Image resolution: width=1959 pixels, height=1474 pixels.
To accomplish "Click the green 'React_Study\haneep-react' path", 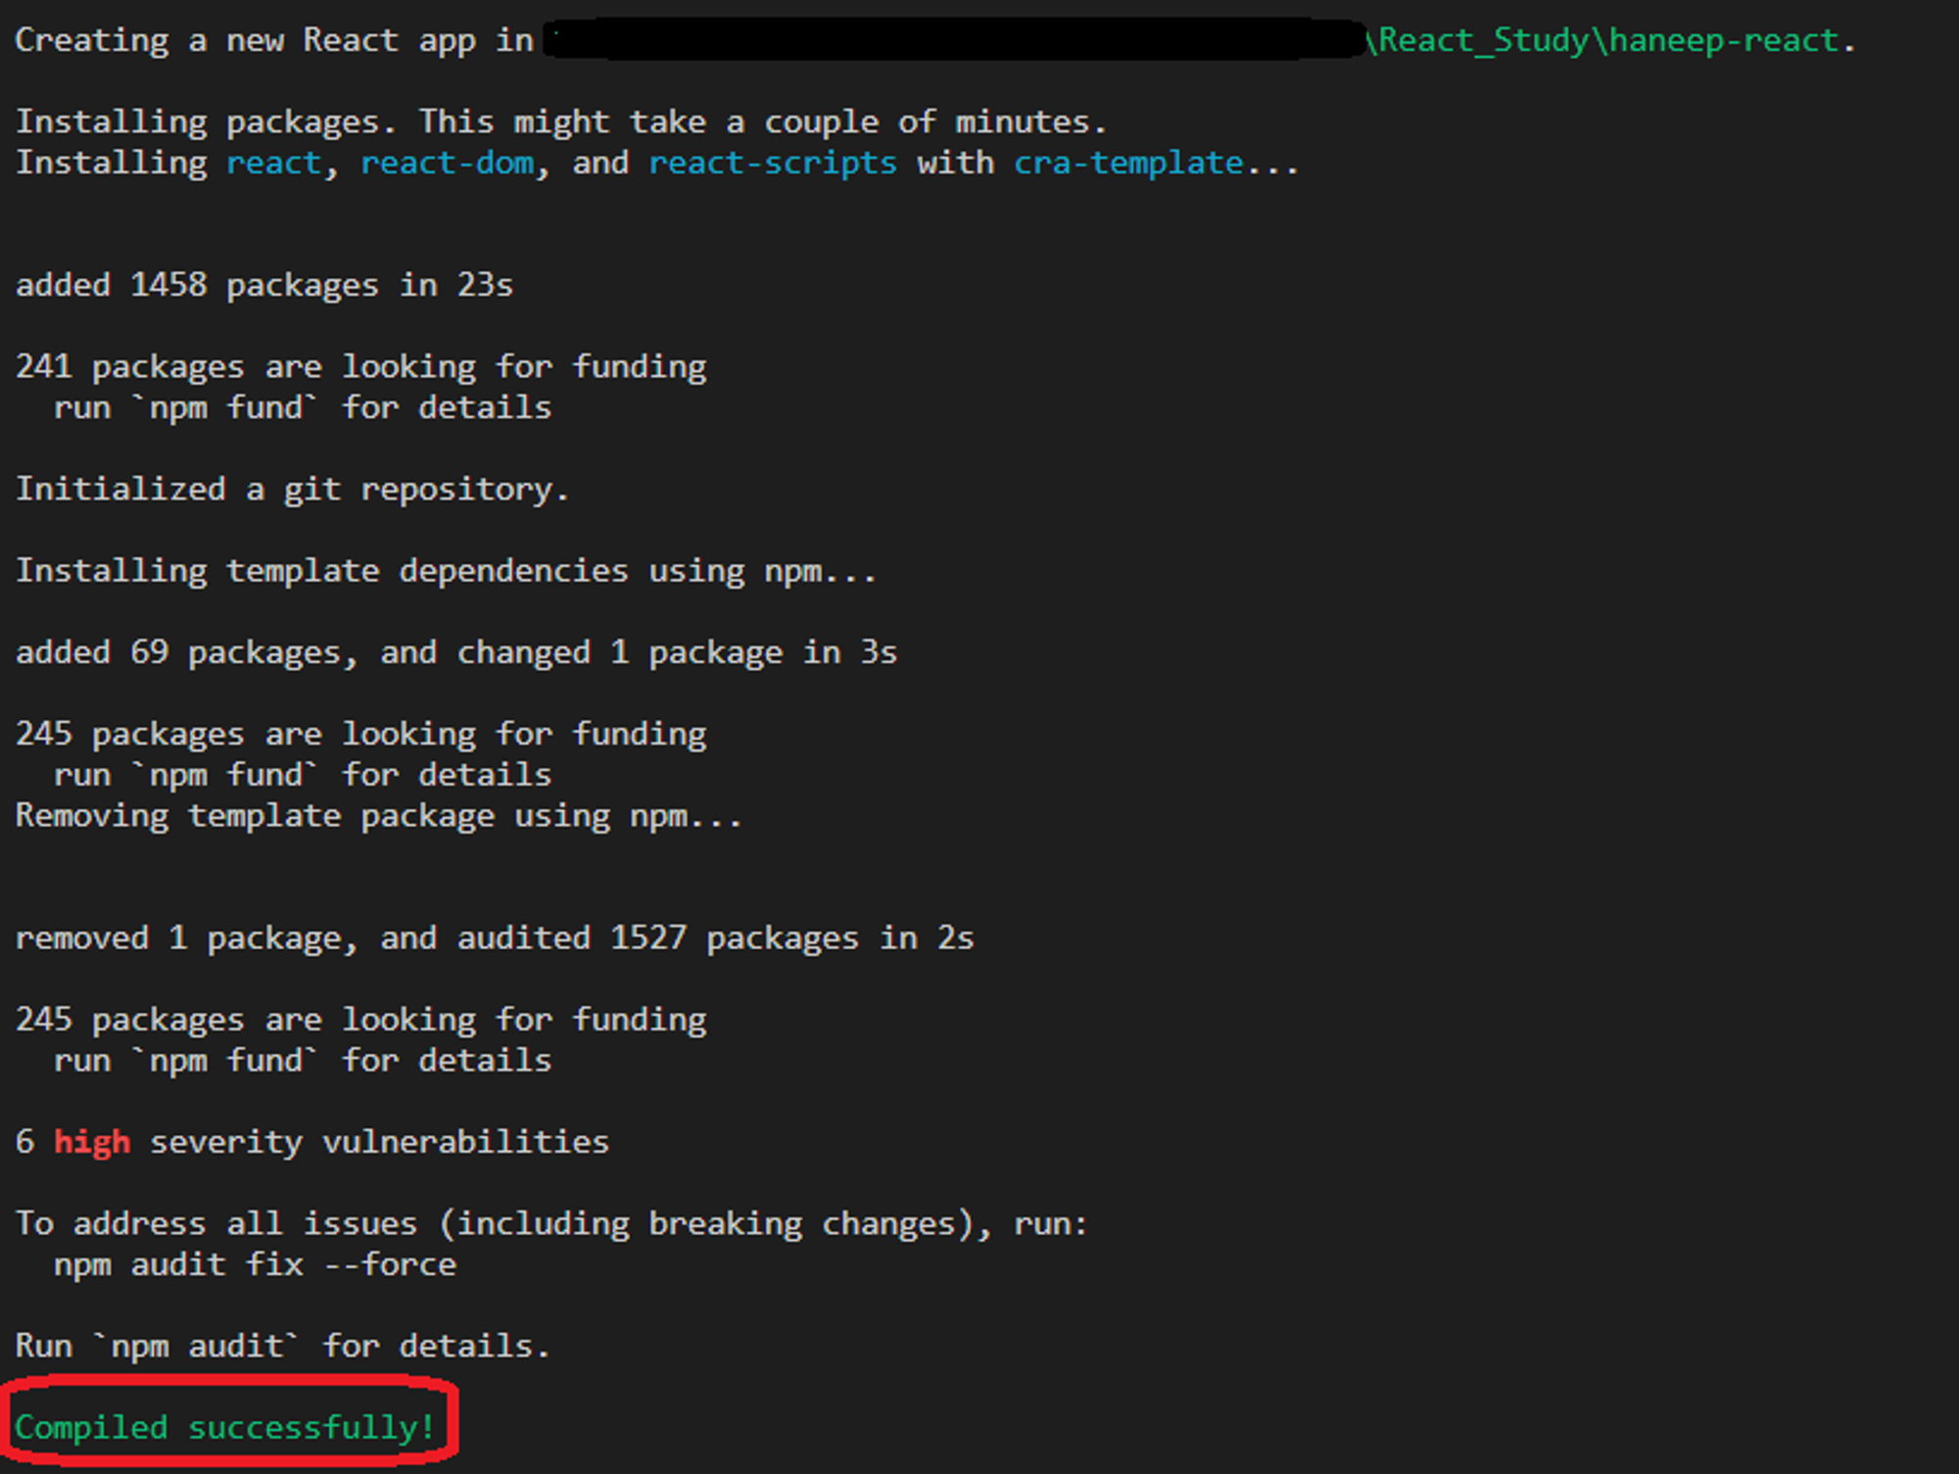I will (x=1607, y=40).
